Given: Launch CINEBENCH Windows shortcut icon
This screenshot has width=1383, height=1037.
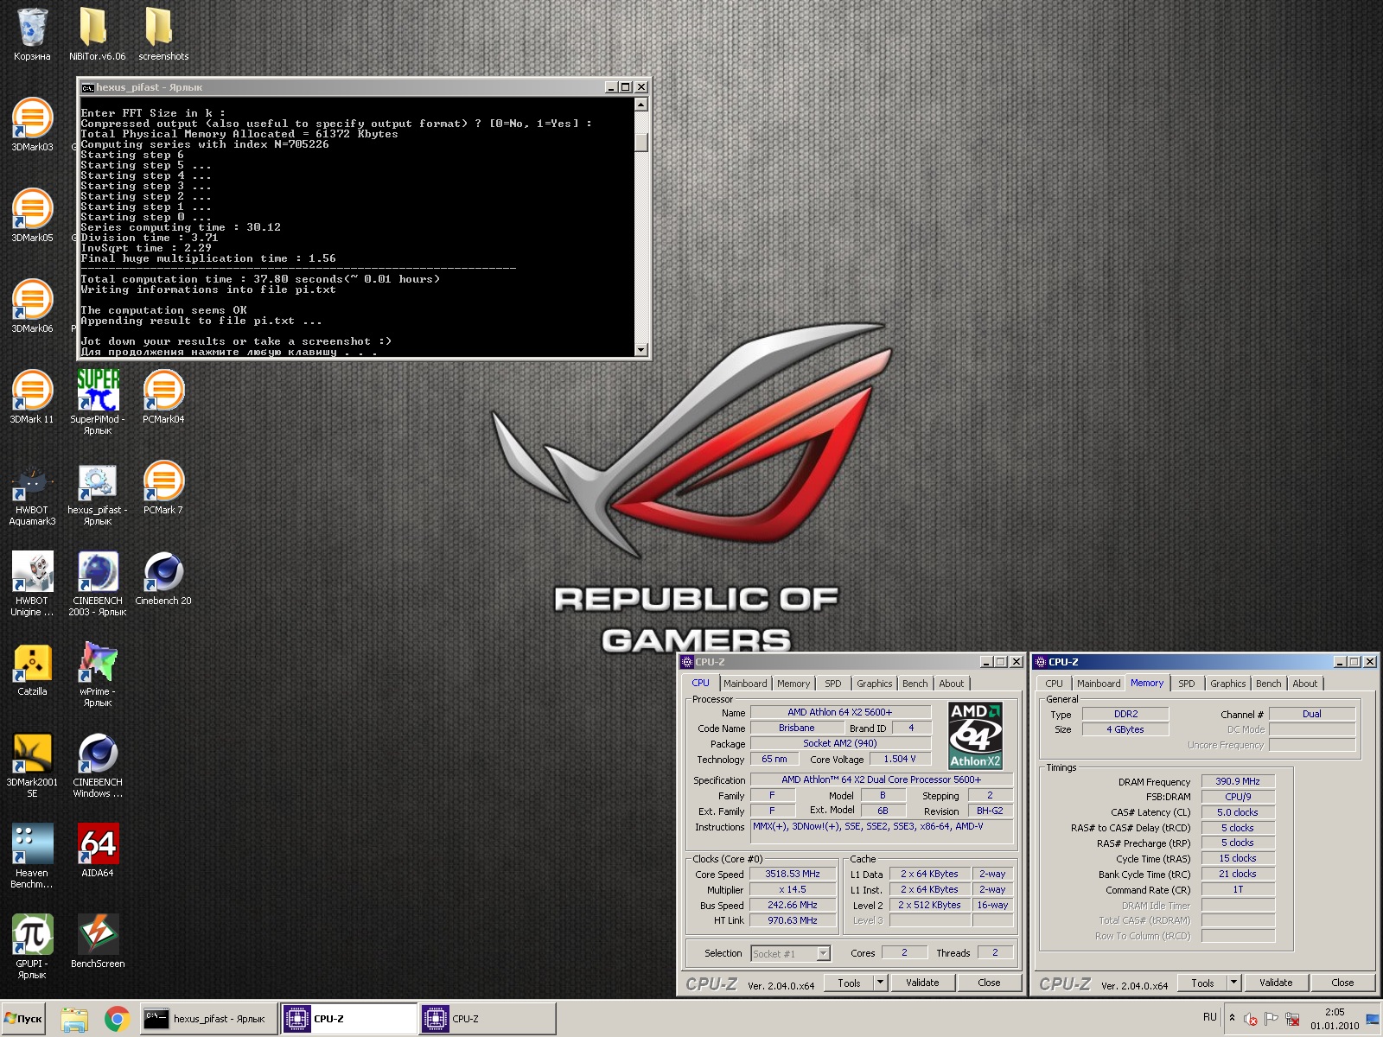Looking at the screenshot, I should [98, 767].
